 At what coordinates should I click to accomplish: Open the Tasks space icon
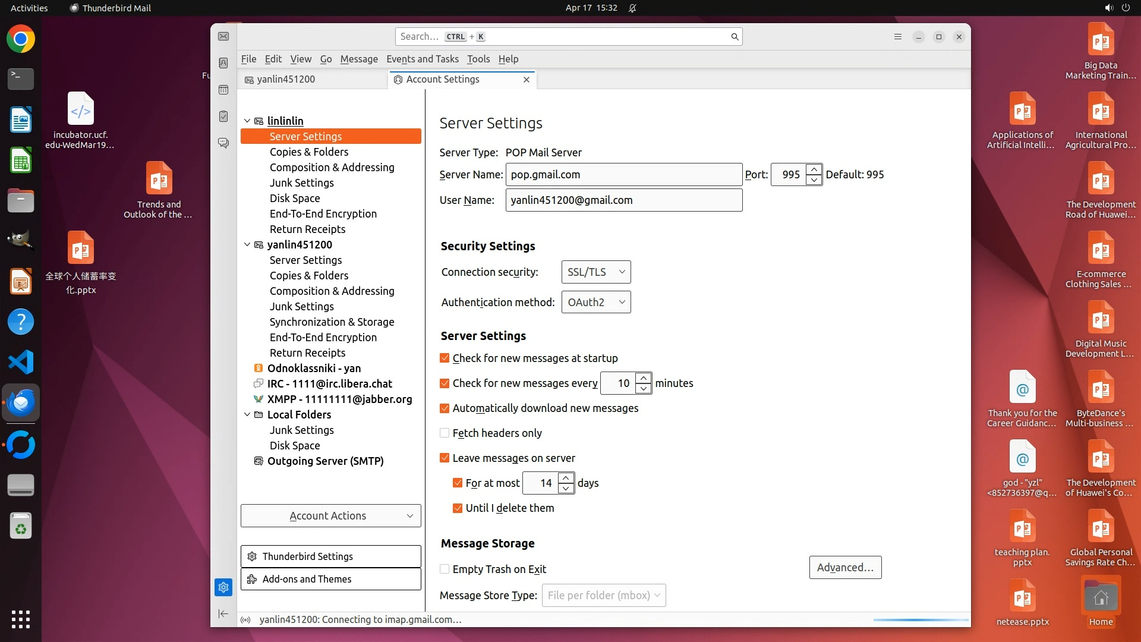(x=223, y=117)
